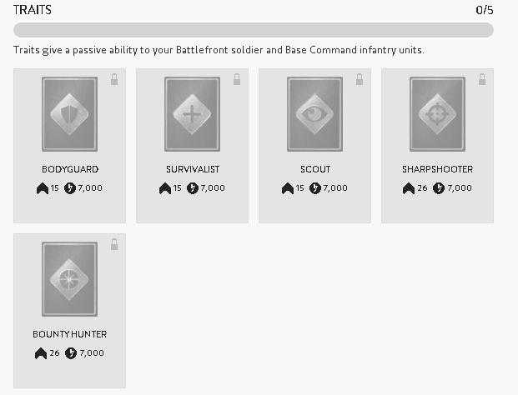
Task: Click the TRAITS section heading
Action: click(33, 10)
